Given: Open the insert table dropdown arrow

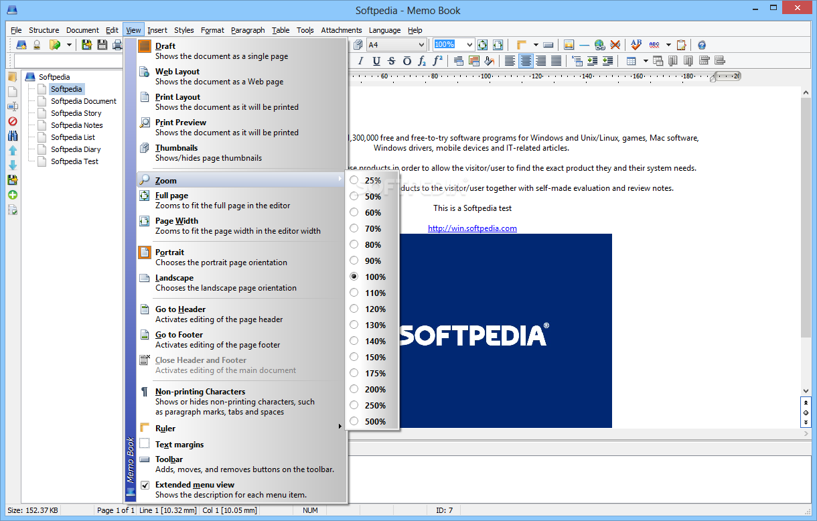Looking at the screenshot, I should (646, 61).
